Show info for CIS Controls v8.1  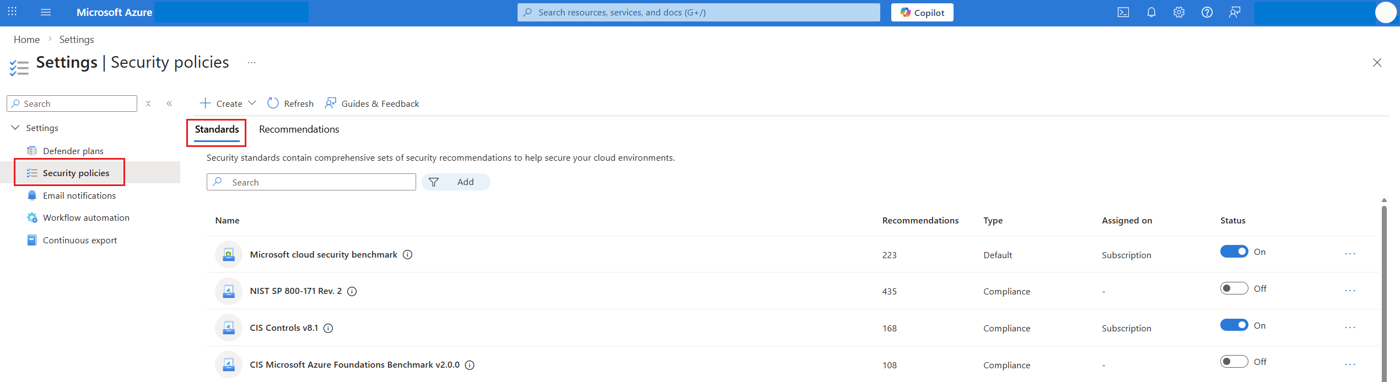pos(328,328)
